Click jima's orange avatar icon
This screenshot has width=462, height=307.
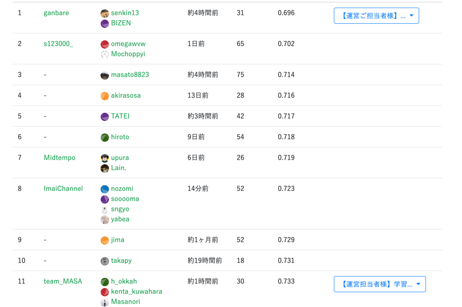coord(104,239)
